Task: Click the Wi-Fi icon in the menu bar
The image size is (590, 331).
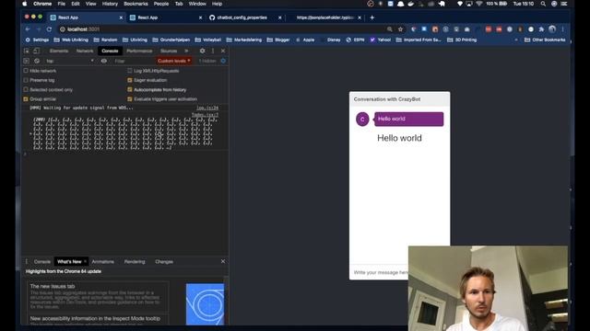Action: pyautogui.click(x=479, y=4)
